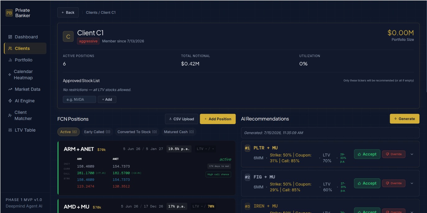Click the Client C1 avatar letter icon
Image resolution: width=427 pixels, height=213 pixels.
pos(68,36)
